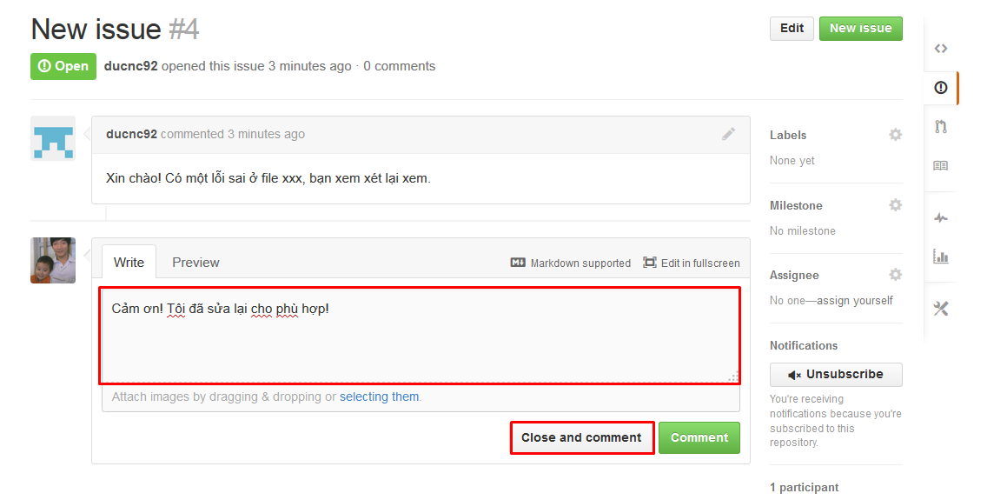
Task: Open Edit in fullscreen mode
Action: pyautogui.click(x=692, y=263)
